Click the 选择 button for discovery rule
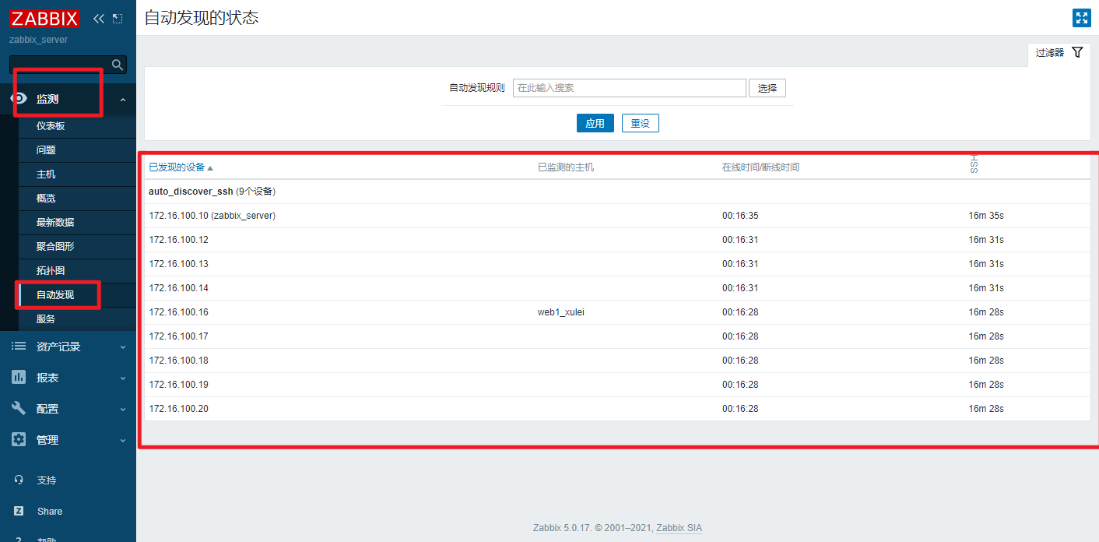 point(767,88)
